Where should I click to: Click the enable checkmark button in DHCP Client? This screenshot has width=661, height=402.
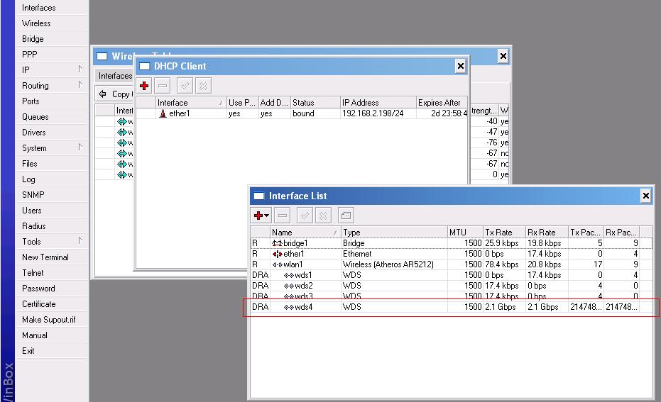coord(185,86)
